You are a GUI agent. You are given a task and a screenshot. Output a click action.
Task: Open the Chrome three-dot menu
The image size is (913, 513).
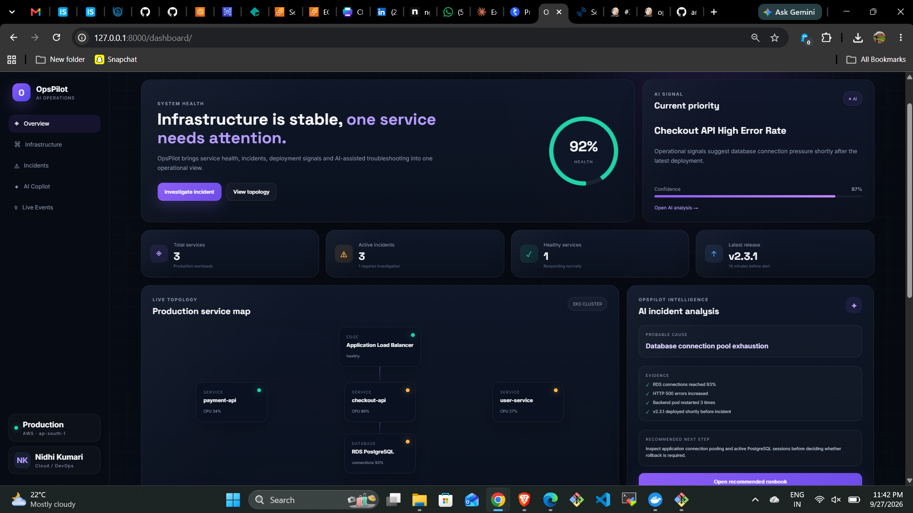901,38
